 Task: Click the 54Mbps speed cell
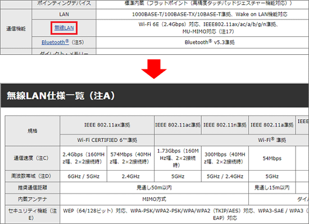272,158
